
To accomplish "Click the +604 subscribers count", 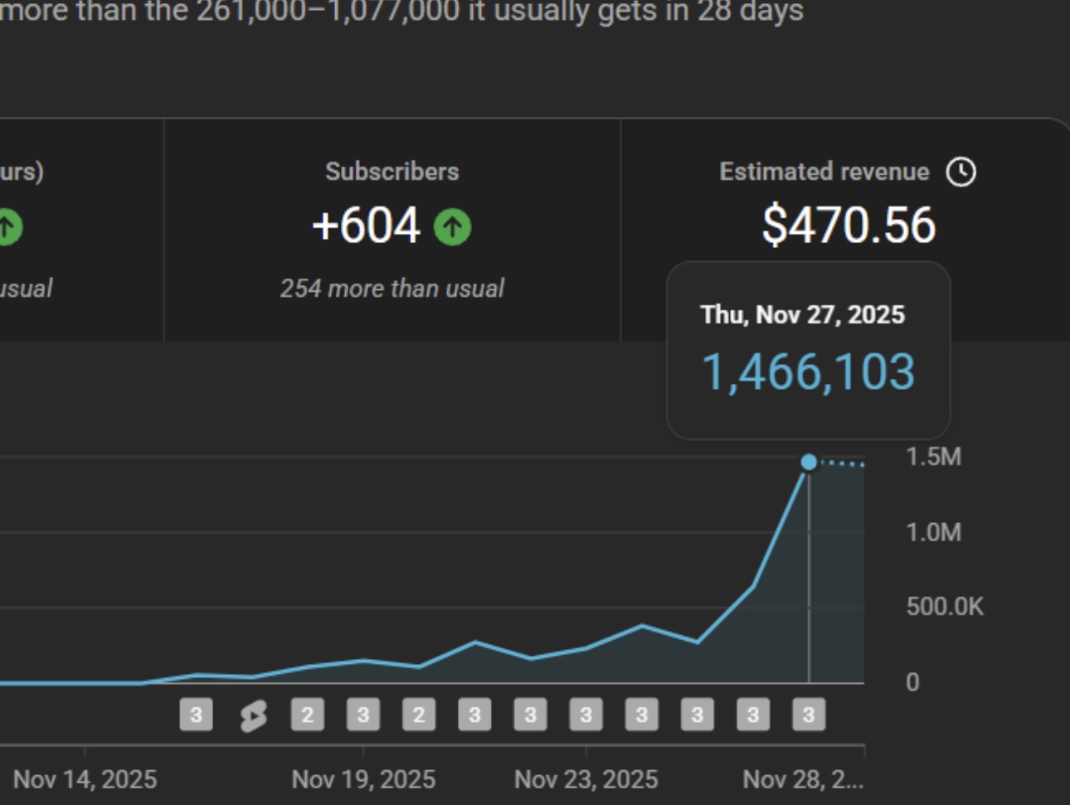I will (366, 226).
